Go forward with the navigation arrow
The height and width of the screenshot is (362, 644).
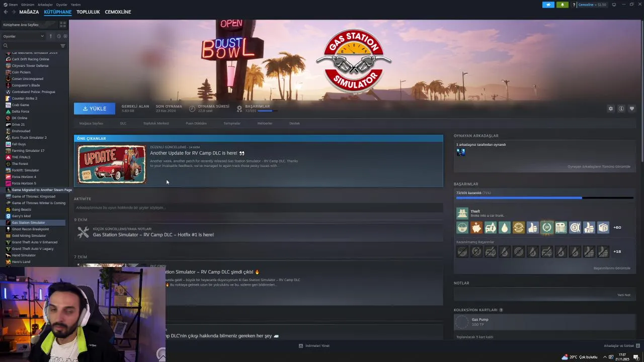[x=13, y=12]
